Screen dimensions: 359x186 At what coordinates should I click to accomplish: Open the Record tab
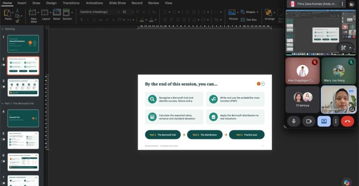coord(137,3)
